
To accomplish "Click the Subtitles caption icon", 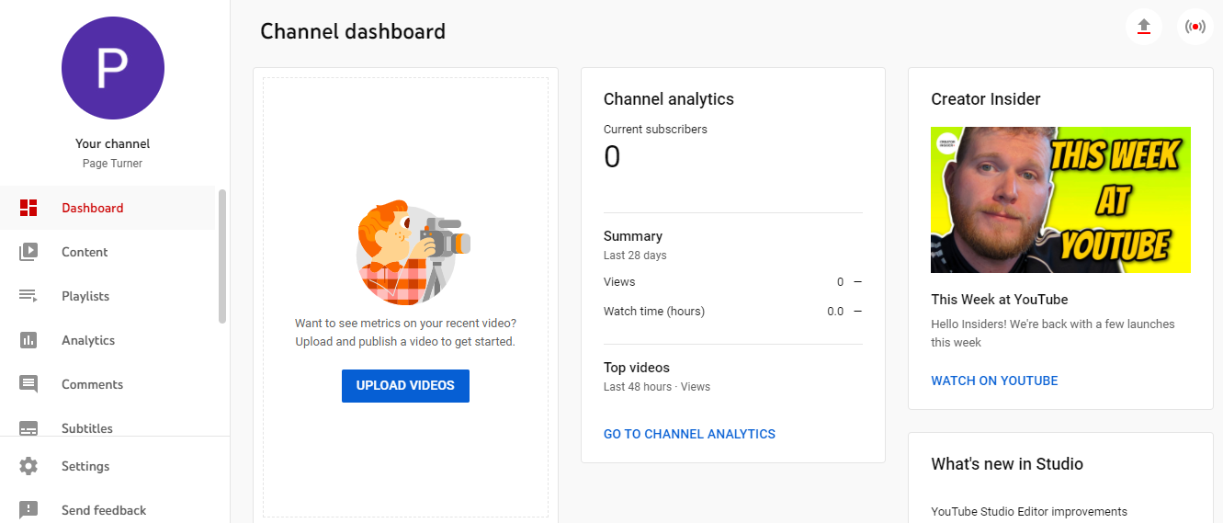I will 28,427.
